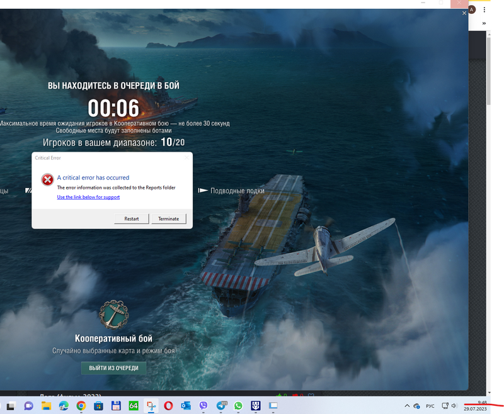Click the Restart button in the error dialog
The width and height of the screenshot is (504, 414).
pyautogui.click(x=132, y=218)
